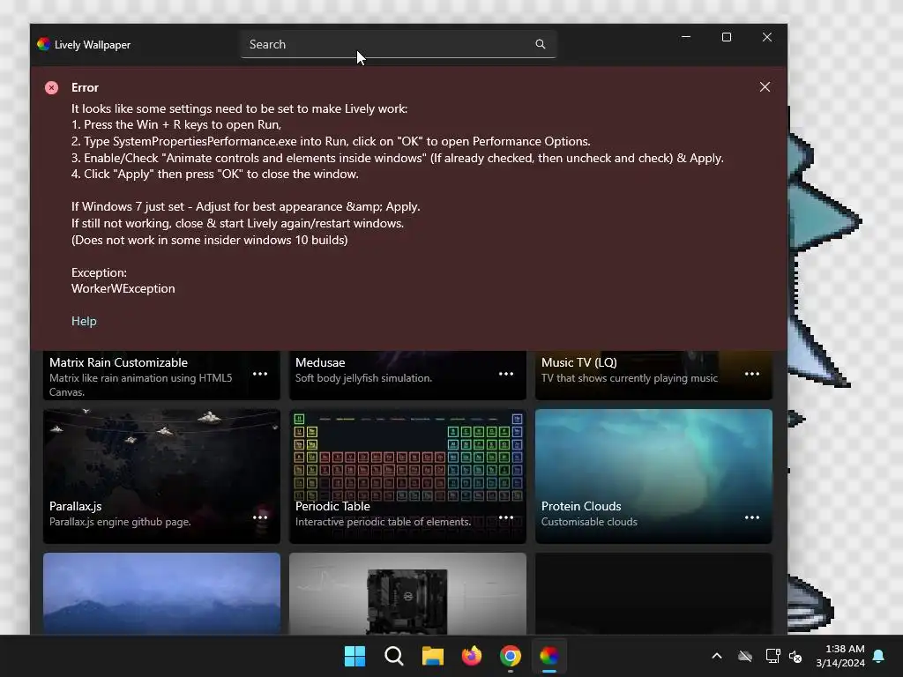The height and width of the screenshot is (677, 903).
Task: Open File Explorer from taskbar
Action: (432, 656)
